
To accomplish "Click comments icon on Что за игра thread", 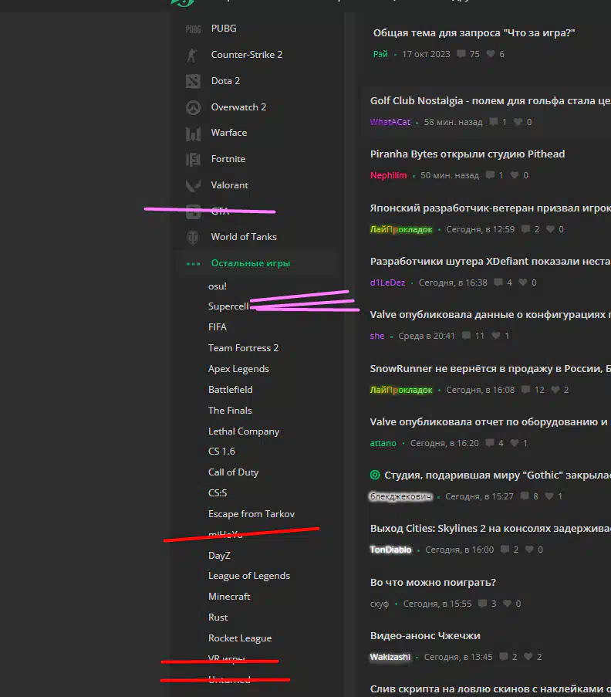I will pos(461,54).
